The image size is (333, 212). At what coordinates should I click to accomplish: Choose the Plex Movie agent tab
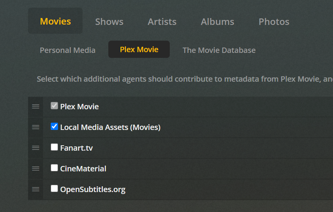pyautogui.click(x=139, y=50)
